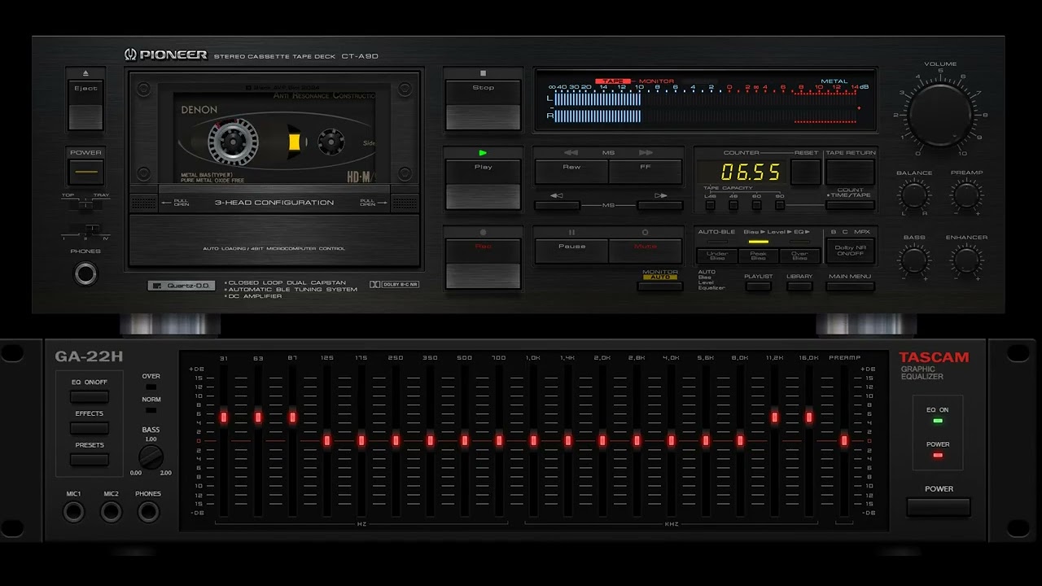Image resolution: width=1042 pixels, height=586 pixels.
Task: Click the large VOLUME knob
Action: click(940, 115)
